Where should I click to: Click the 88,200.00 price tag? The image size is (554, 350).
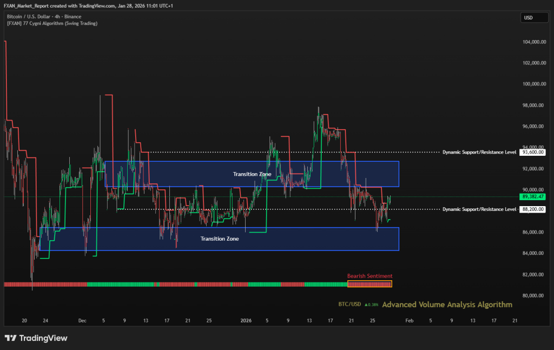[x=532, y=209]
